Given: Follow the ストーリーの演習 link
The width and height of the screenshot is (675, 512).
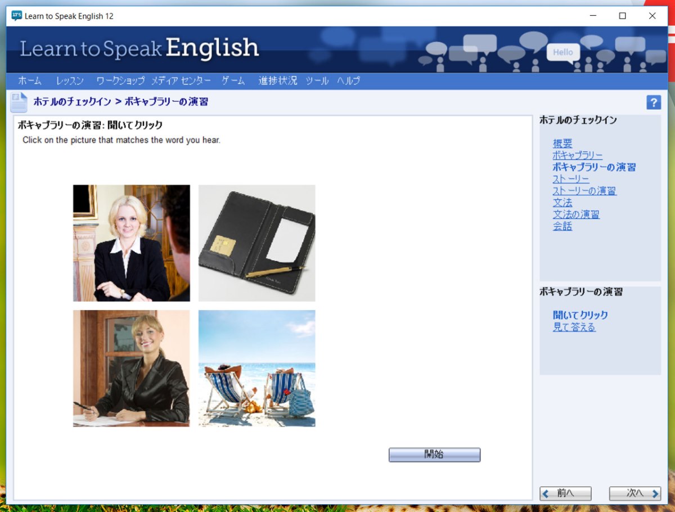Looking at the screenshot, I should pos(584,191).
